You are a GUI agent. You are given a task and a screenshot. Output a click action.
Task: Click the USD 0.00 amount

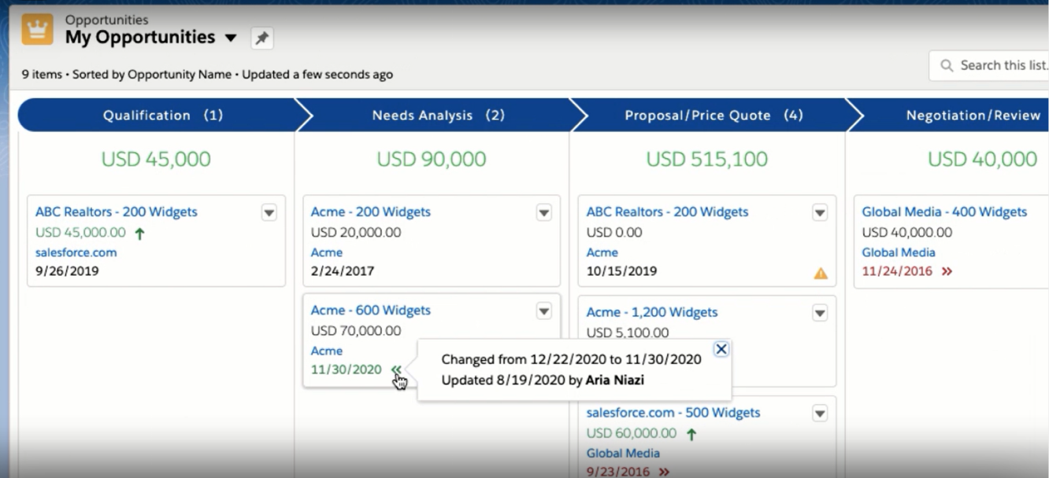(614, 233)
